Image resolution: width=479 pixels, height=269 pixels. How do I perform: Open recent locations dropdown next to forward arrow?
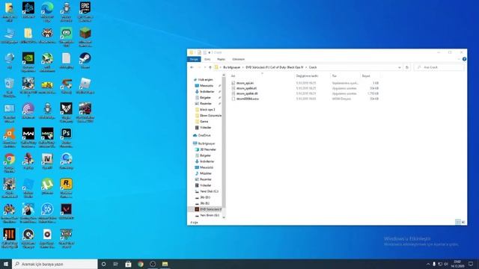click(x=204, y=67)
